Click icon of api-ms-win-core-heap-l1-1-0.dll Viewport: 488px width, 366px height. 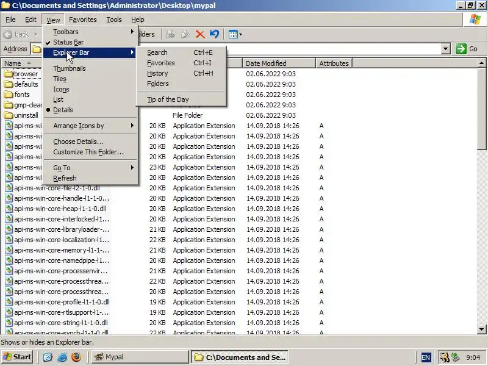coord(9,208)
